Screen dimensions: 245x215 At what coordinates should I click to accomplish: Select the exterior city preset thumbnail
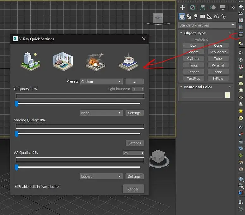point(30,61)
